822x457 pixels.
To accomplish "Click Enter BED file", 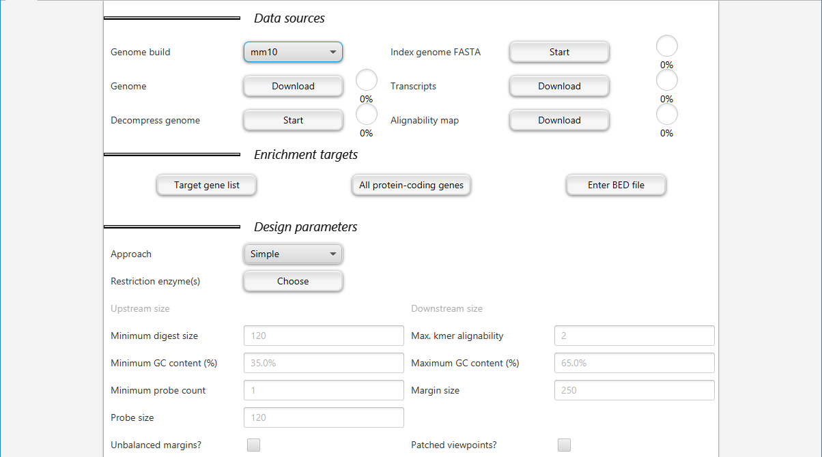I will (x=616, y=185).
